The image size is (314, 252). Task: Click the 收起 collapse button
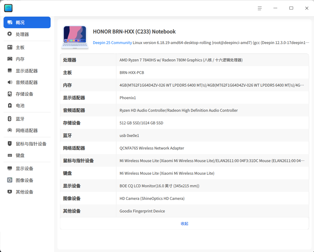click(x=184, y=224)
